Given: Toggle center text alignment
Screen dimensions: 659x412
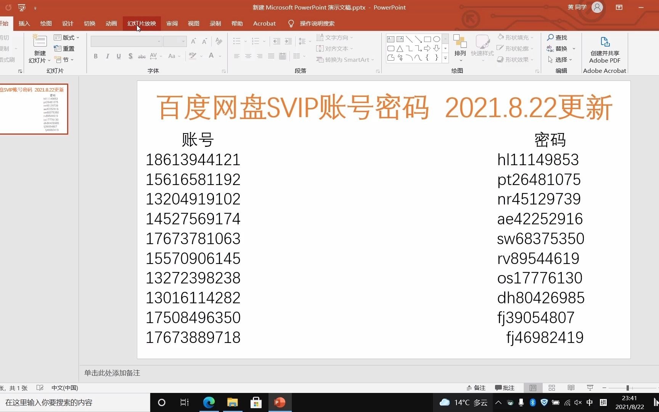Looking at the screenshot, I should (x=248, y=56).
